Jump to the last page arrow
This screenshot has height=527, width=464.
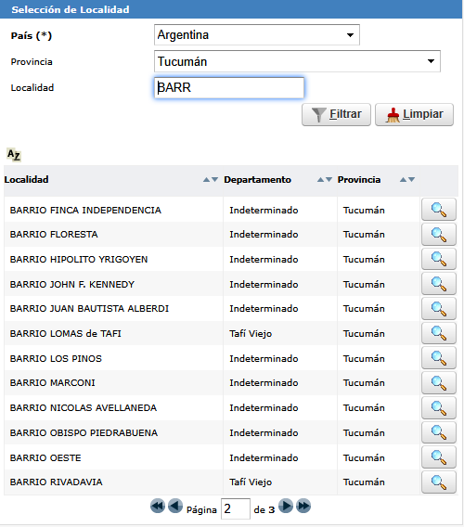pos(303,506)
